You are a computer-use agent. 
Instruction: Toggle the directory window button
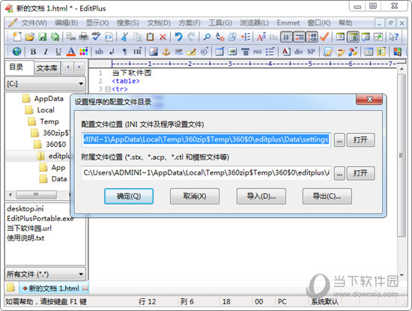pos(353,37)
